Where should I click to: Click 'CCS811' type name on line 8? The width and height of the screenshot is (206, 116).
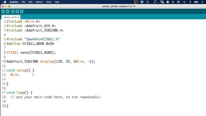click(13, 53)
